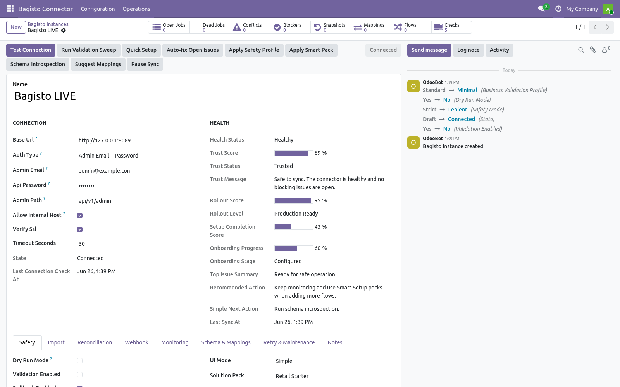Switch to the Reconciliation tab

click(x=95, y=342)
